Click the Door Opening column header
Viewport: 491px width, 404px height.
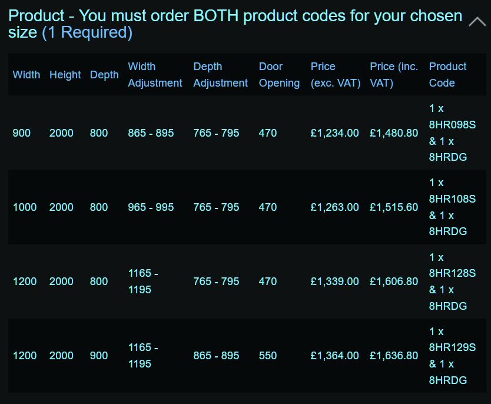pos(279,75)
